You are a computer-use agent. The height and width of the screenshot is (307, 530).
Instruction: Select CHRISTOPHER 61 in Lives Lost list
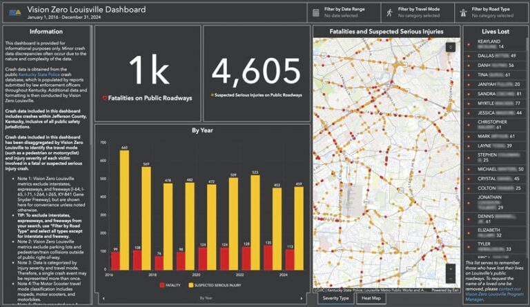click(495, 125)
